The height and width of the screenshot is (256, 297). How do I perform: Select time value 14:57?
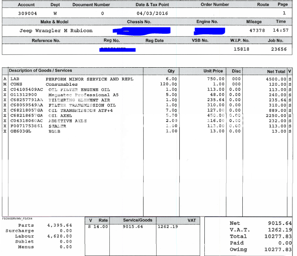click(x=281, y=30)
